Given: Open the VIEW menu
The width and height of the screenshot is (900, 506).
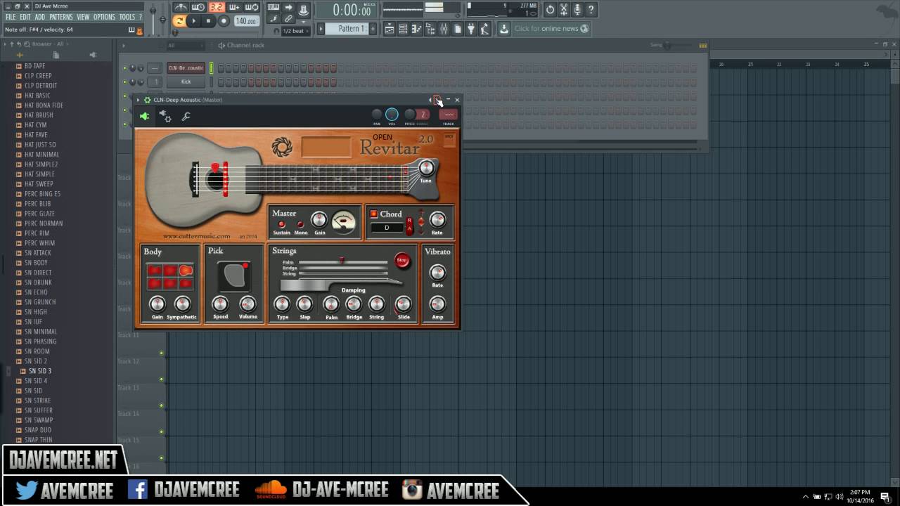Looking at the screenshot, I should click(83, 17).
